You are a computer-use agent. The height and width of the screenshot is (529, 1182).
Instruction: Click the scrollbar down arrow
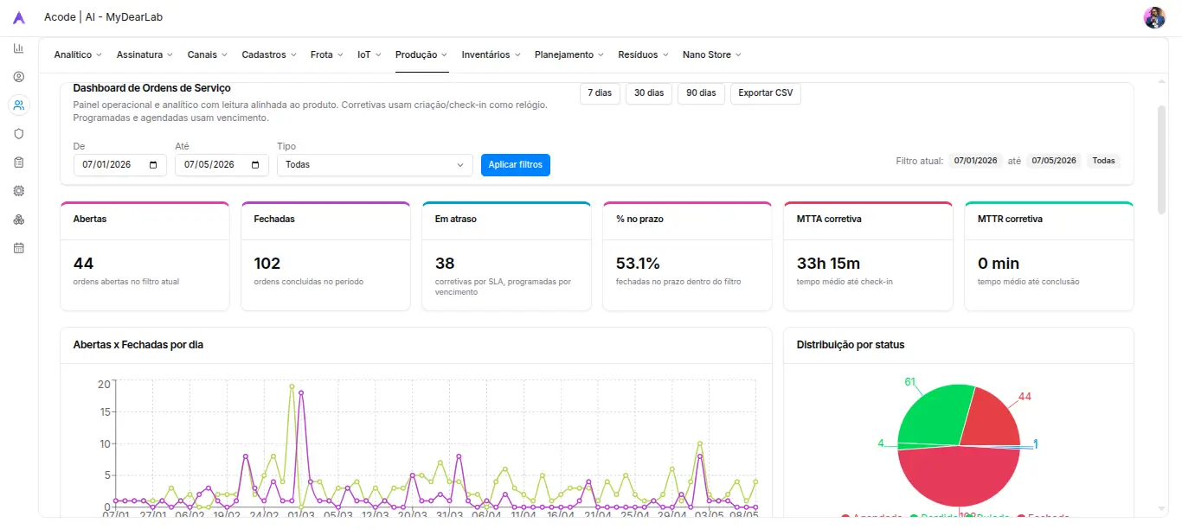1161,509
